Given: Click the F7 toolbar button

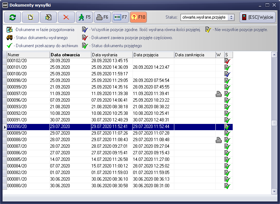Looking at the screenshot, I should click(x=120, y=17).
